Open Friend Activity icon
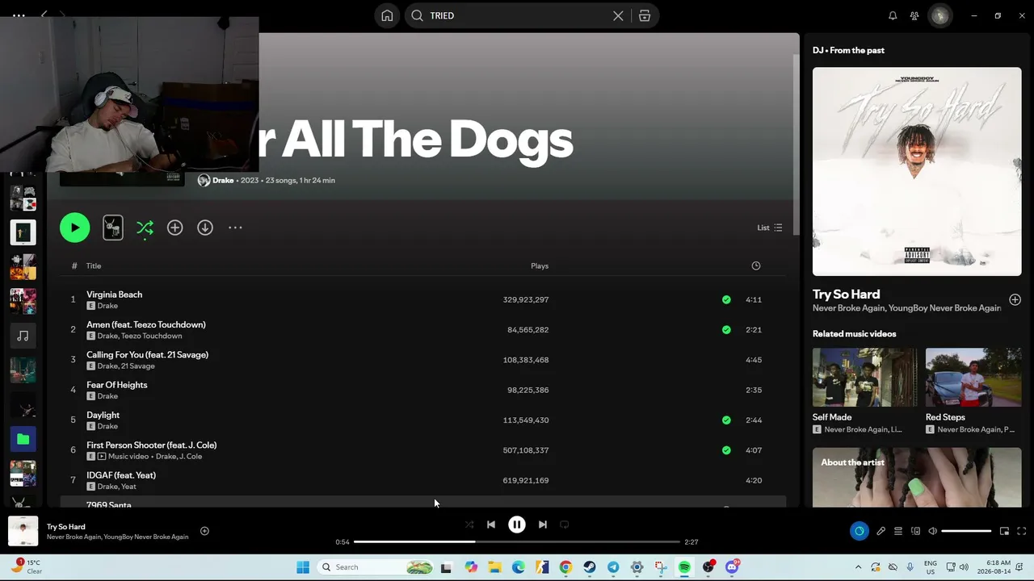1034x581 pixels. (914, 15)
